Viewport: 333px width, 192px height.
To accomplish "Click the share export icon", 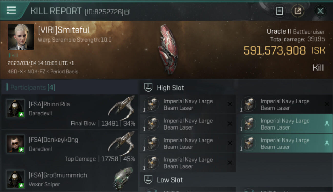I will point(298,11).
